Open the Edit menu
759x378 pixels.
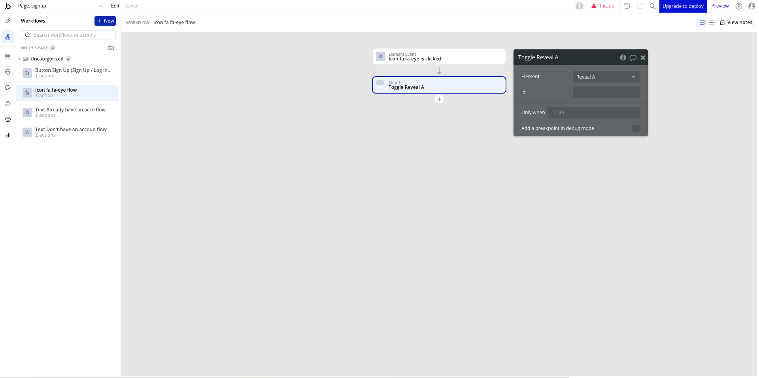pos(115,6)
